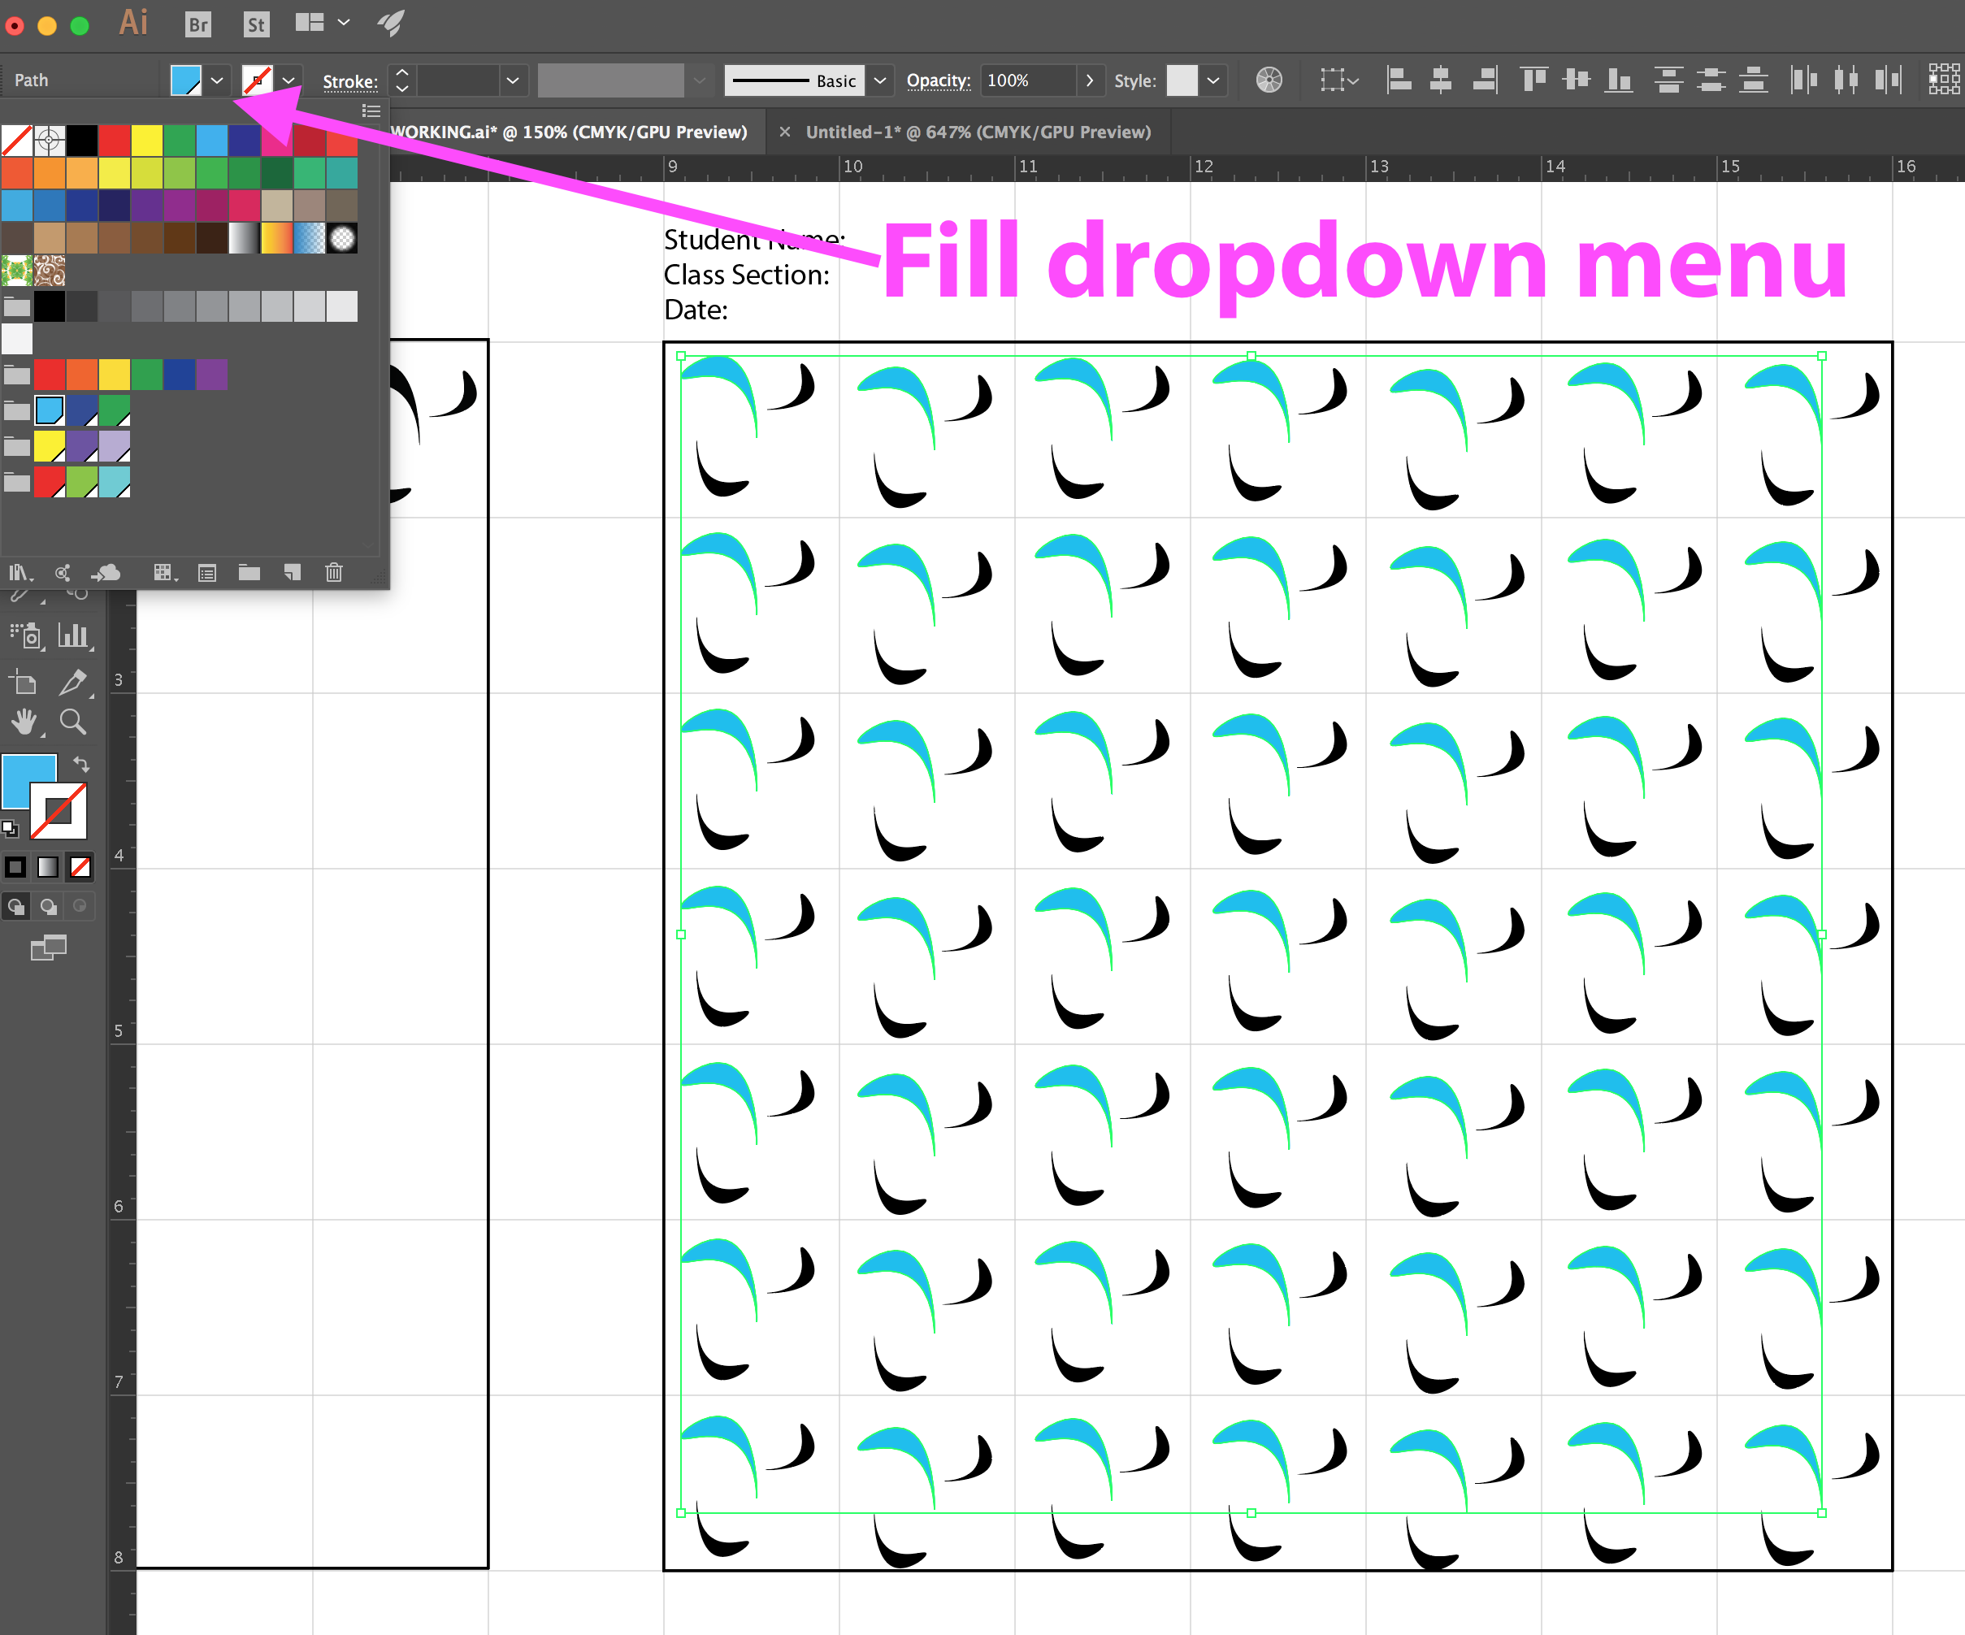
Task: Expand the Basic brush definition dropdown
Action: [879, 80]
